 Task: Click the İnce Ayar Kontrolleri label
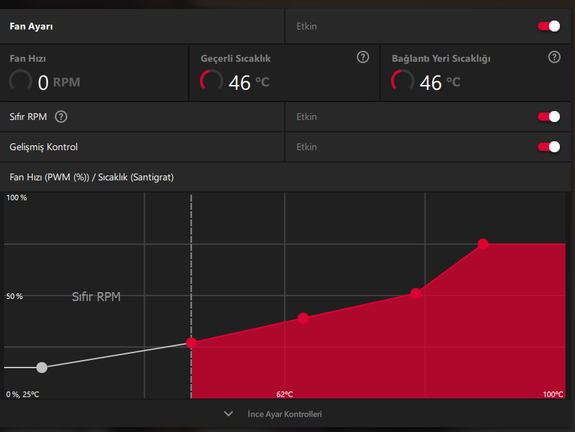(x=285, y=414)
